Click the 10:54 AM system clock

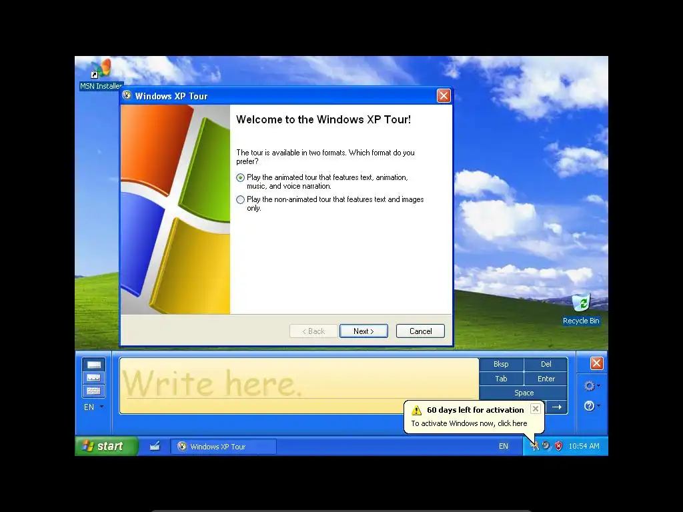click(584, 446)
